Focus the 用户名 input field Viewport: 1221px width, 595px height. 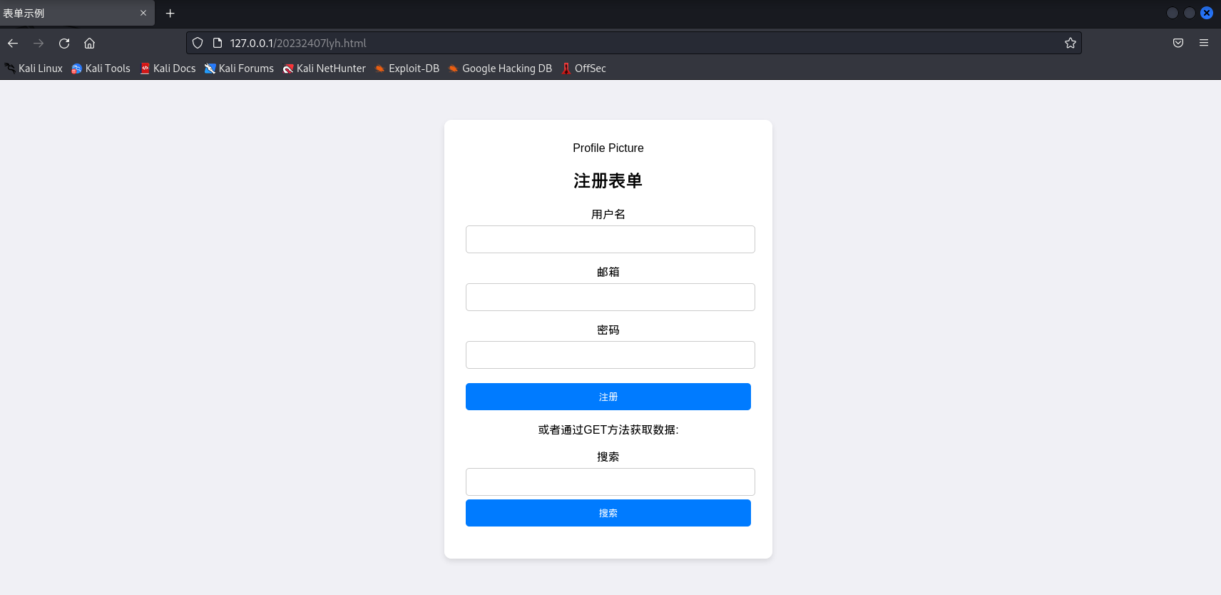(610, 240)
